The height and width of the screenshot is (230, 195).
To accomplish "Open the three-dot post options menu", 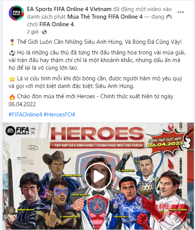I will [181, 12].
